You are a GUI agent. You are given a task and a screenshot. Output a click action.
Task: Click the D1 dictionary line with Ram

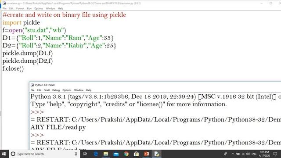pos(58,38)
